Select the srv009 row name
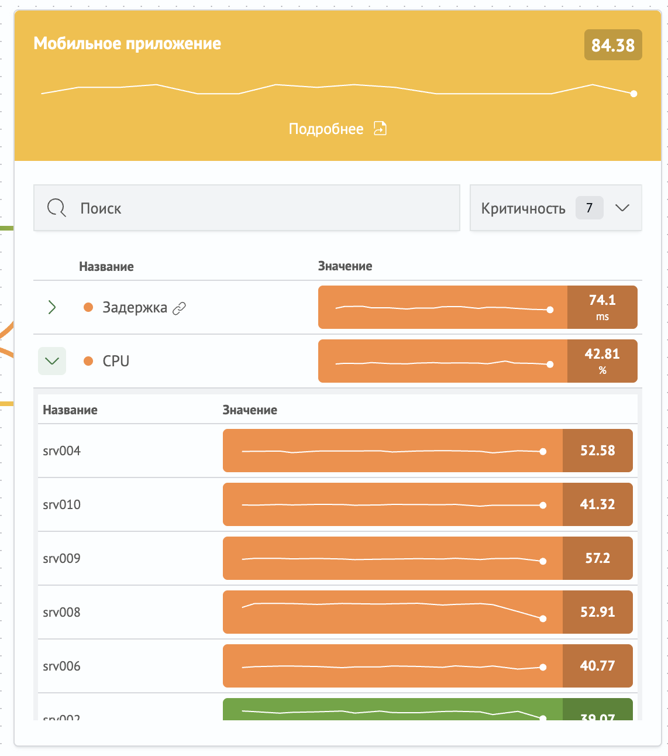The height and width of the screenshot is (756, 668). click(62, 558)
